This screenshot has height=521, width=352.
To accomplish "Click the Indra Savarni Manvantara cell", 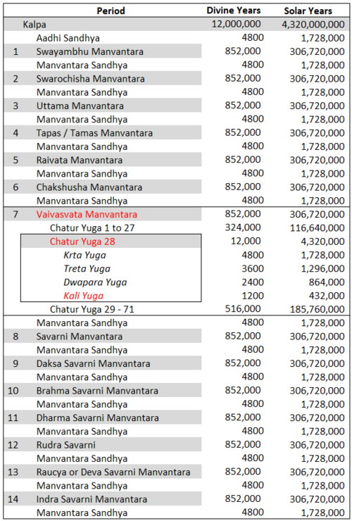I will 92,499.
